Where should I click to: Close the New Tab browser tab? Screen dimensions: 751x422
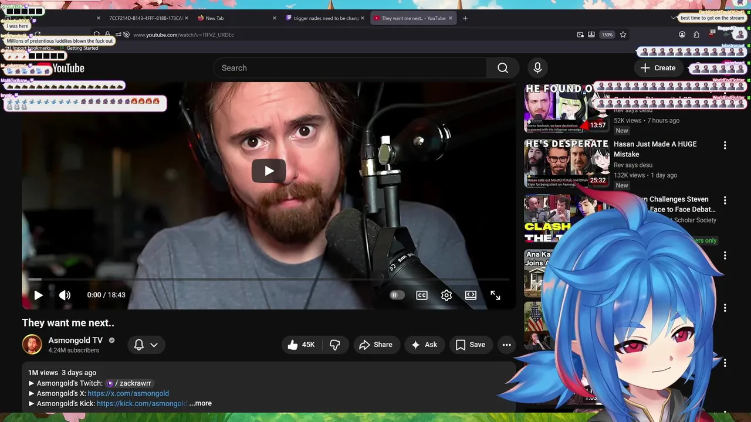click(275, 18)
